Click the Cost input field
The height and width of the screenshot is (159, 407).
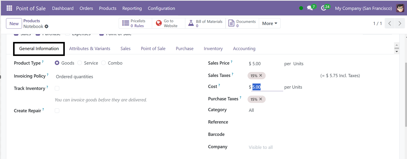coord(267,87)
